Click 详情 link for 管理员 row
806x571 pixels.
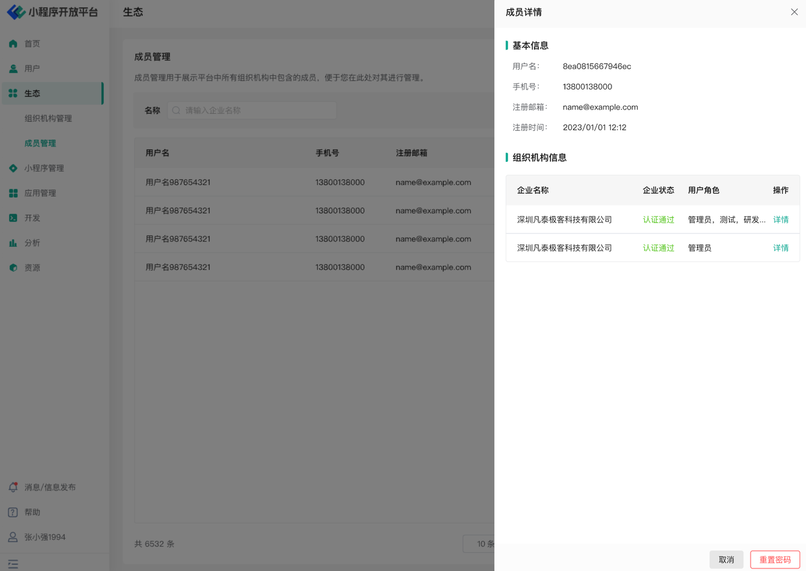click(781, 248)
